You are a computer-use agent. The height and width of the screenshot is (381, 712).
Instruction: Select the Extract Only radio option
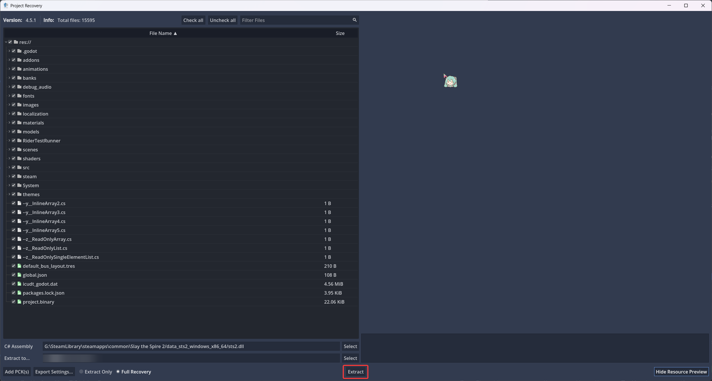point(81,371)
